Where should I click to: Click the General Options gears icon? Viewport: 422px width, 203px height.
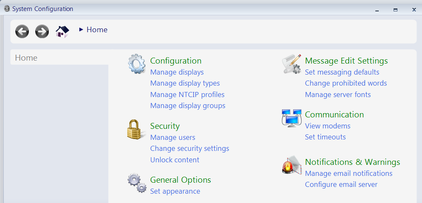point(137,183)
